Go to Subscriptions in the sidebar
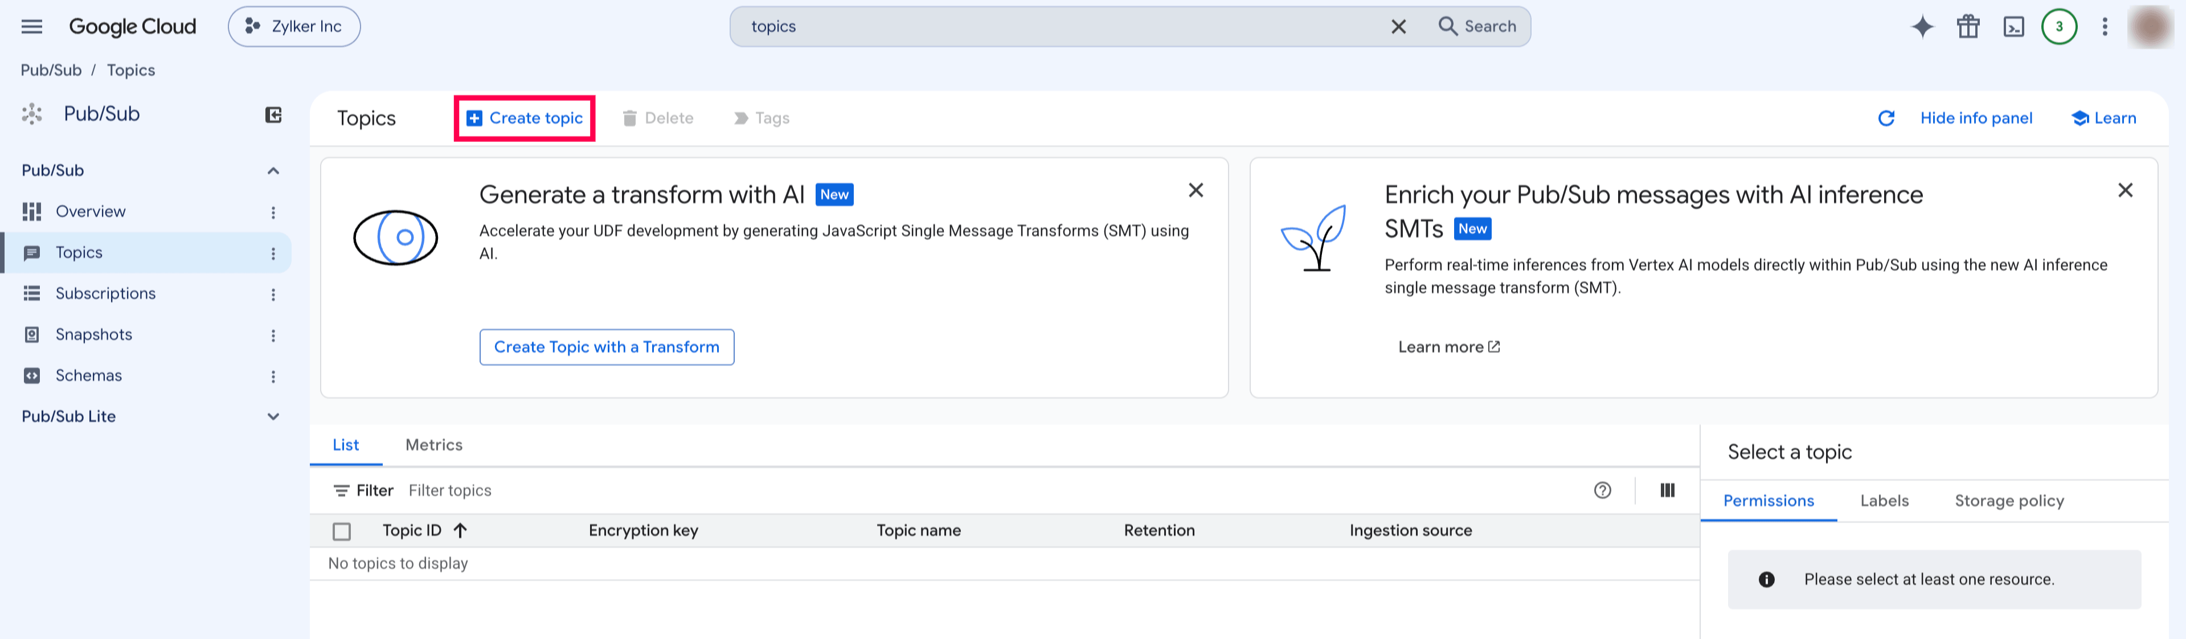The width and height of the screenshot is (2186, 639). tap(105, 294)
